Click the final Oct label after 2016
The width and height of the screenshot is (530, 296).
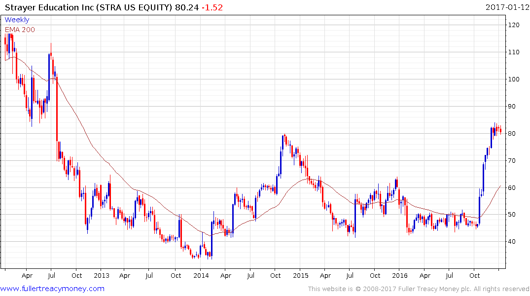[x=475, y=275]
